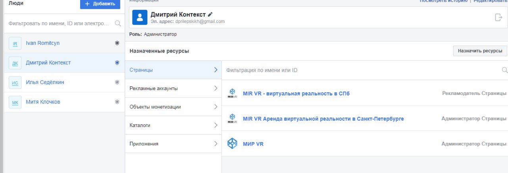Select Ivan Romitcyn in people list
Screen dimensions: 508x173
coord(64,43)
